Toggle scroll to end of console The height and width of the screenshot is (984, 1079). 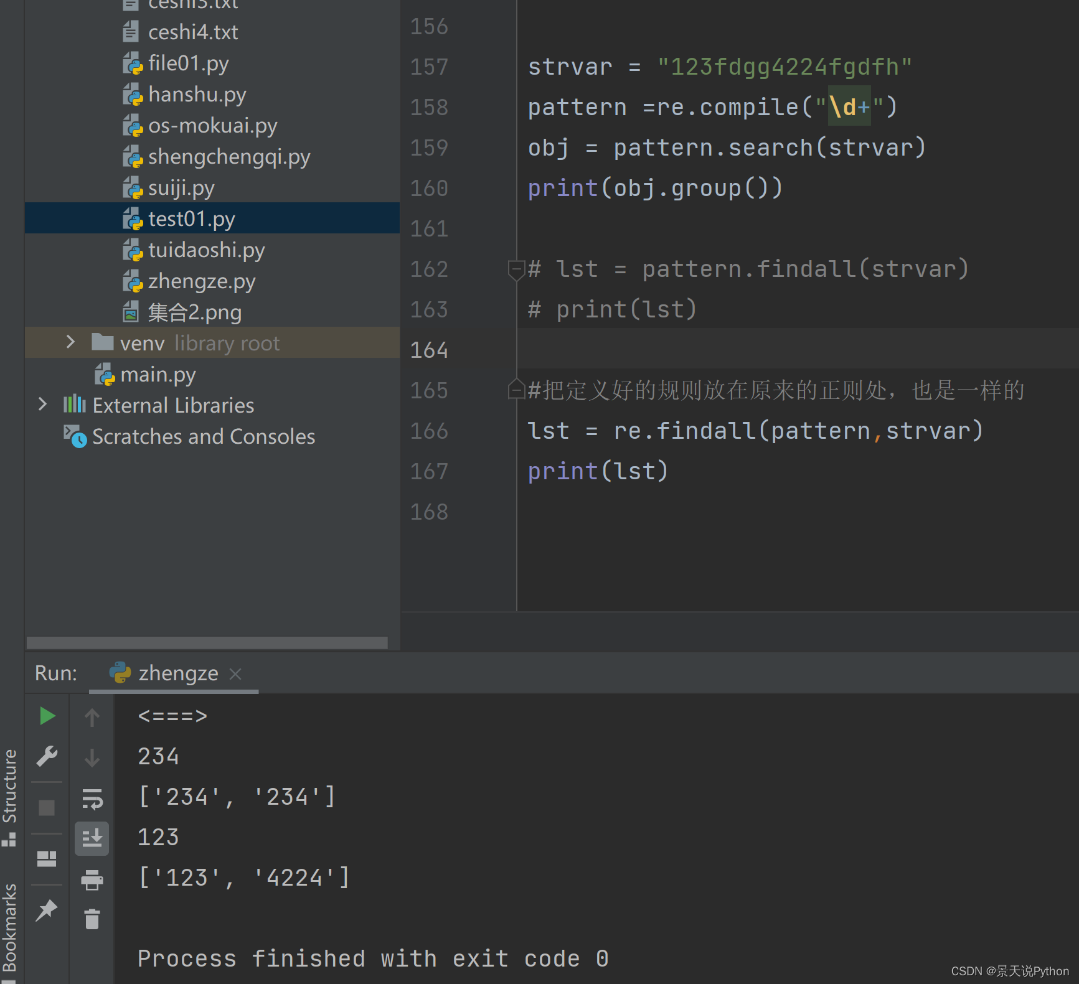92,838
